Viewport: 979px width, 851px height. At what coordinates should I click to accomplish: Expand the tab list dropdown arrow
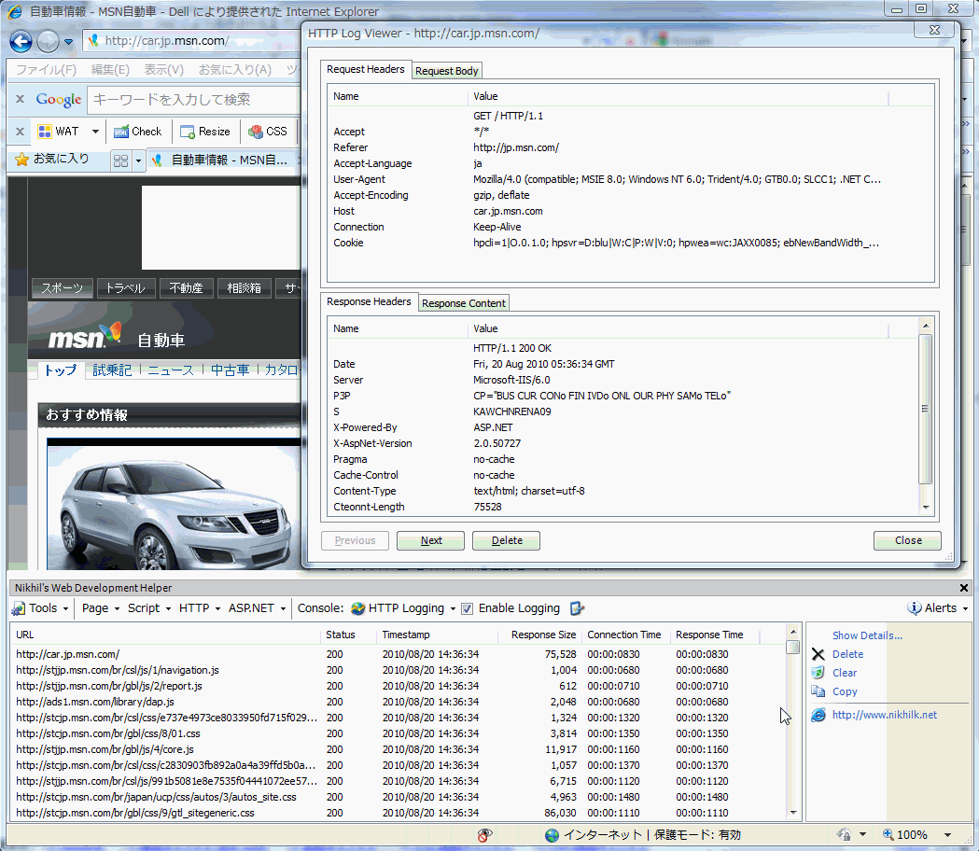click(138, 160)
